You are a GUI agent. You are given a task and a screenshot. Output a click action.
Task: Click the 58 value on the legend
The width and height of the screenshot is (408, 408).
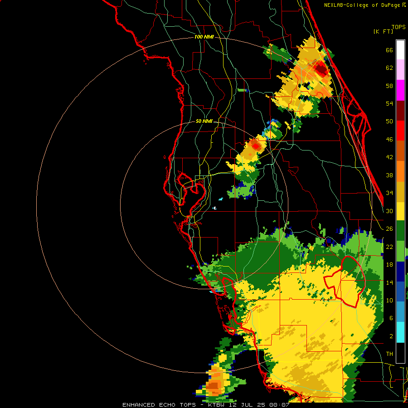(x=389, y=86)
